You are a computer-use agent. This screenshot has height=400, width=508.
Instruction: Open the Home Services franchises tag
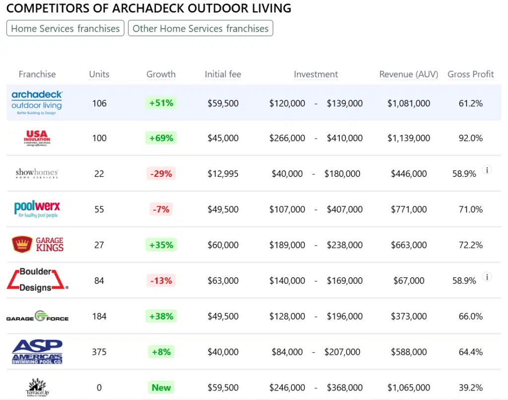(x=65, y=28)
